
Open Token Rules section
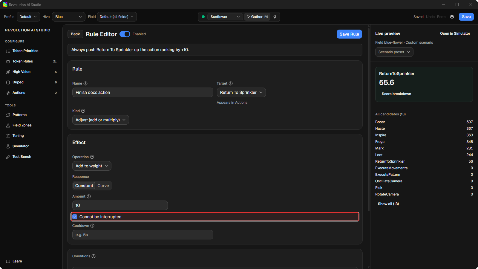[31, 61]
